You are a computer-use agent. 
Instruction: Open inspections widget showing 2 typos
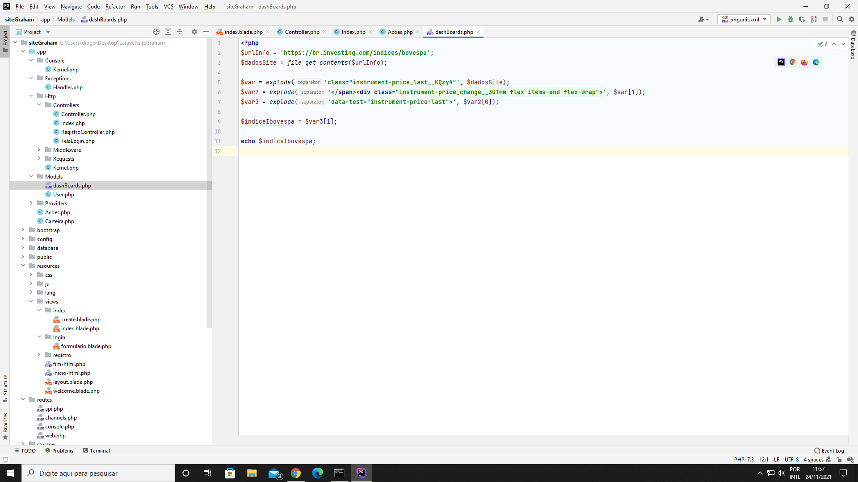[x=823, y=44]
